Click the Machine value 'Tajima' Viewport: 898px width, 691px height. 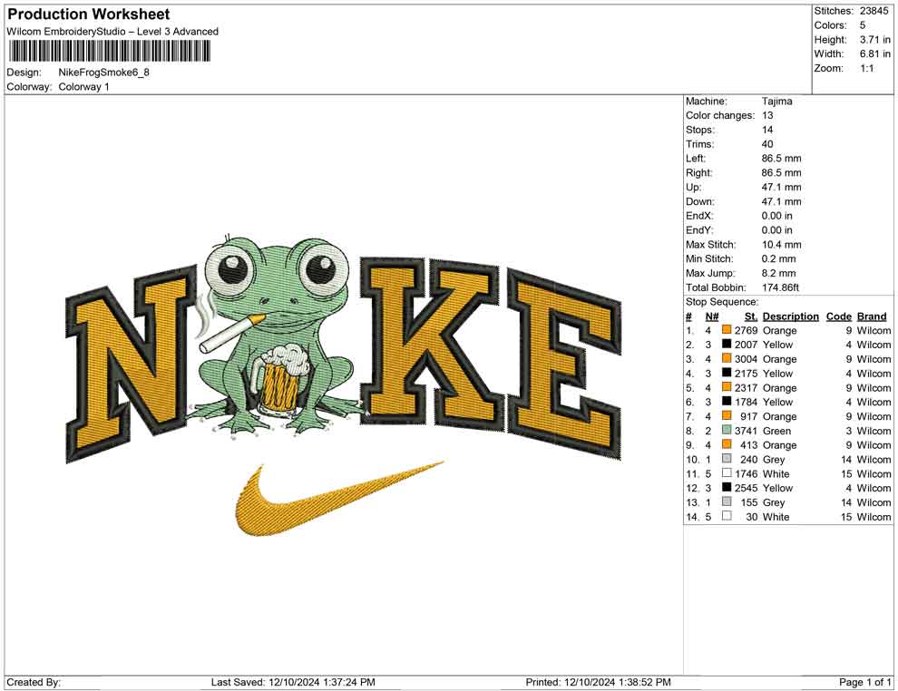(x=777, y=101)
